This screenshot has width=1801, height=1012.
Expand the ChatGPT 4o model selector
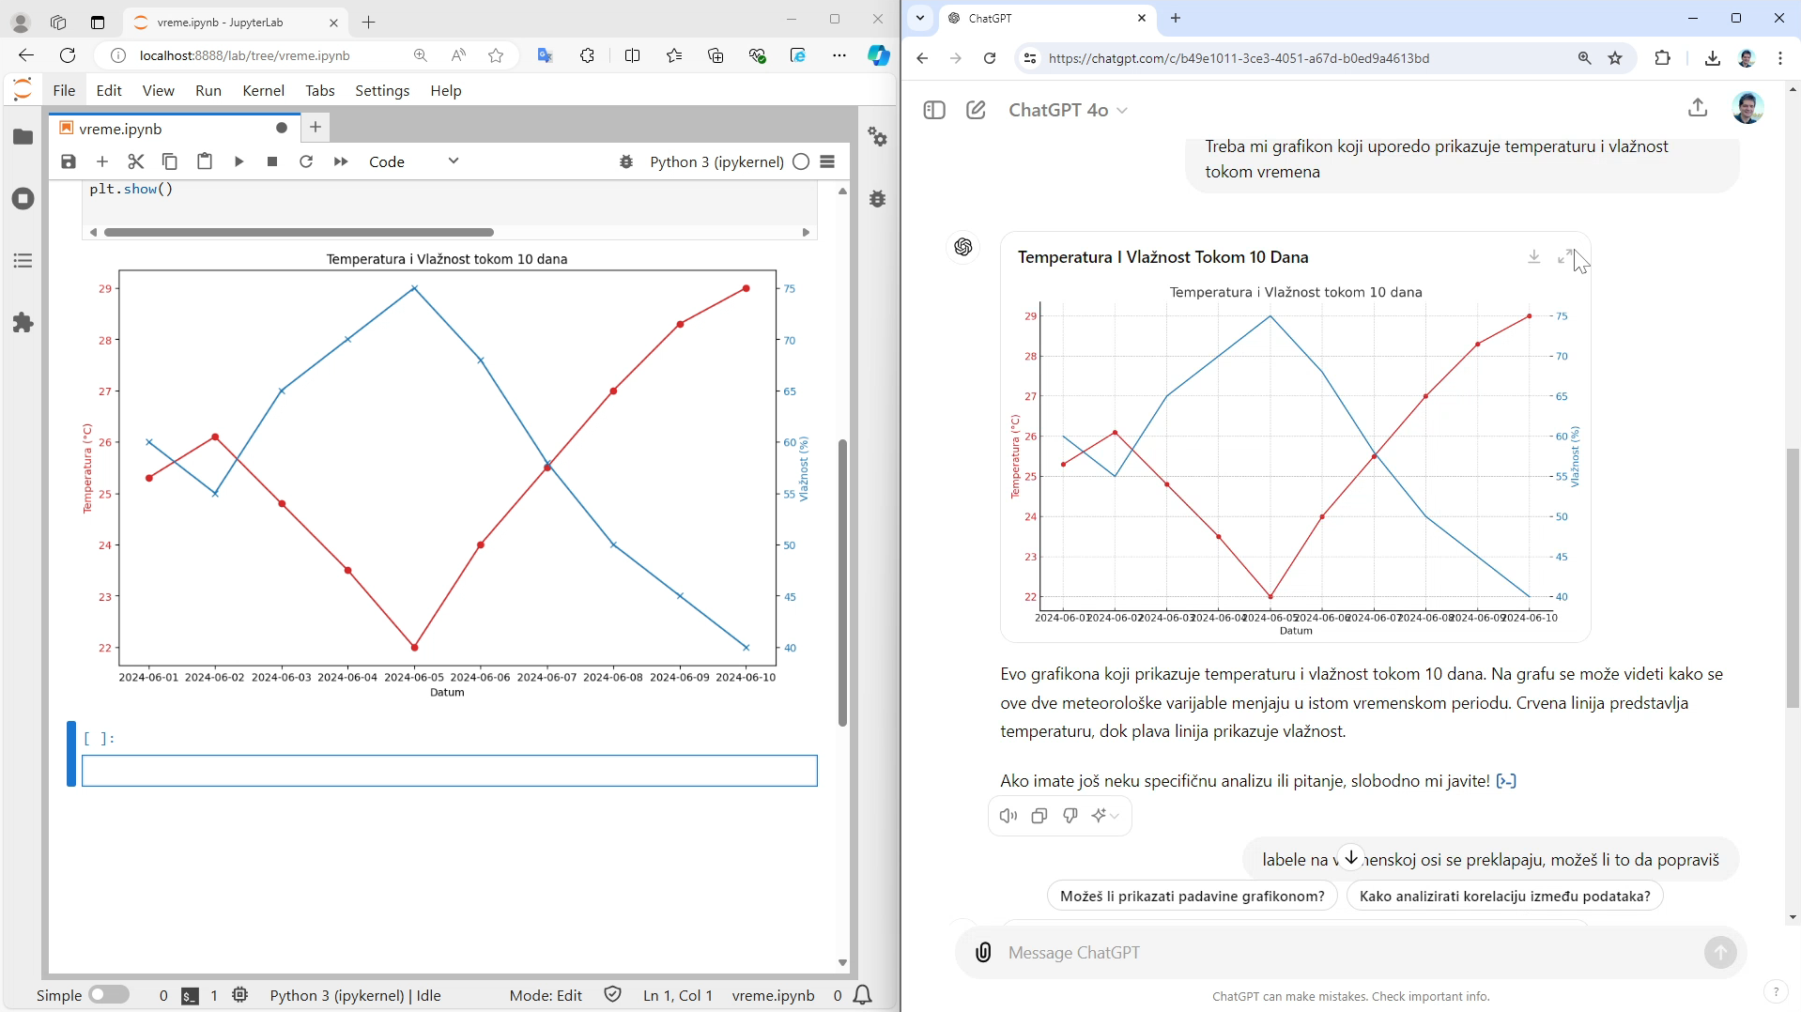tap(1068, 110)
